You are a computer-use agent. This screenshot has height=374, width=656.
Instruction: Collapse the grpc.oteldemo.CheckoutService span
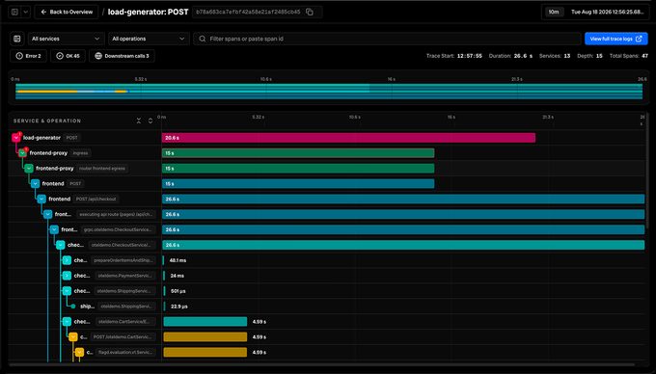(x=54, y=229)
